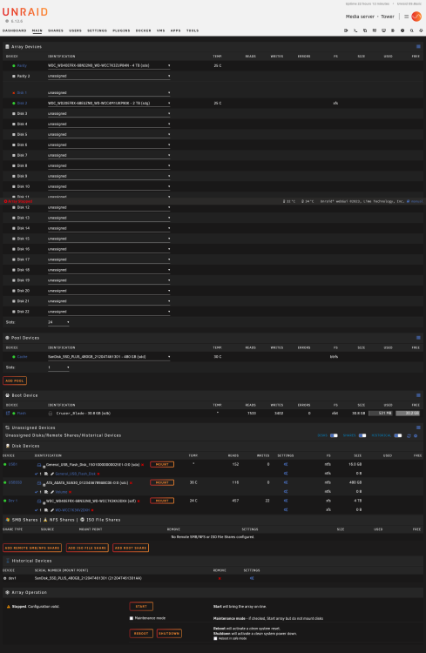The height and width of the screenshot is (653, 426).
Task: Click the Array Devices panel view icon
Action: pos(418,47)
